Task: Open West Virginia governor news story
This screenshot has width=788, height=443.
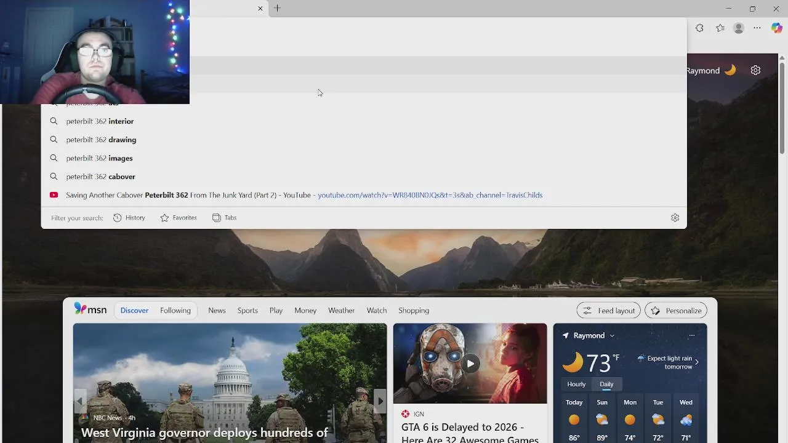Action: 205,433
